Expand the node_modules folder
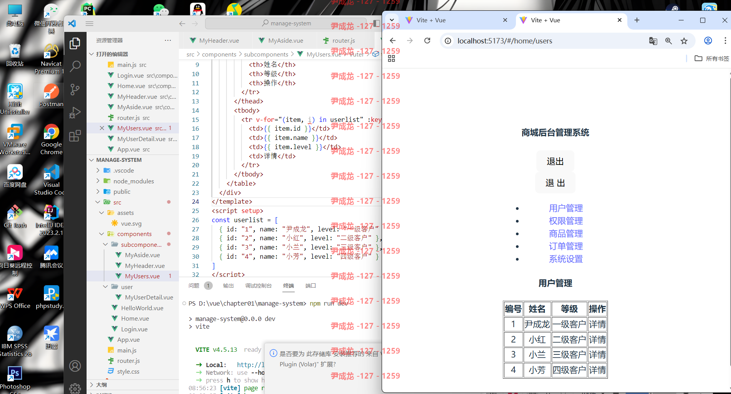The height and width of the screenshot is (394, 731). [98, 181]
